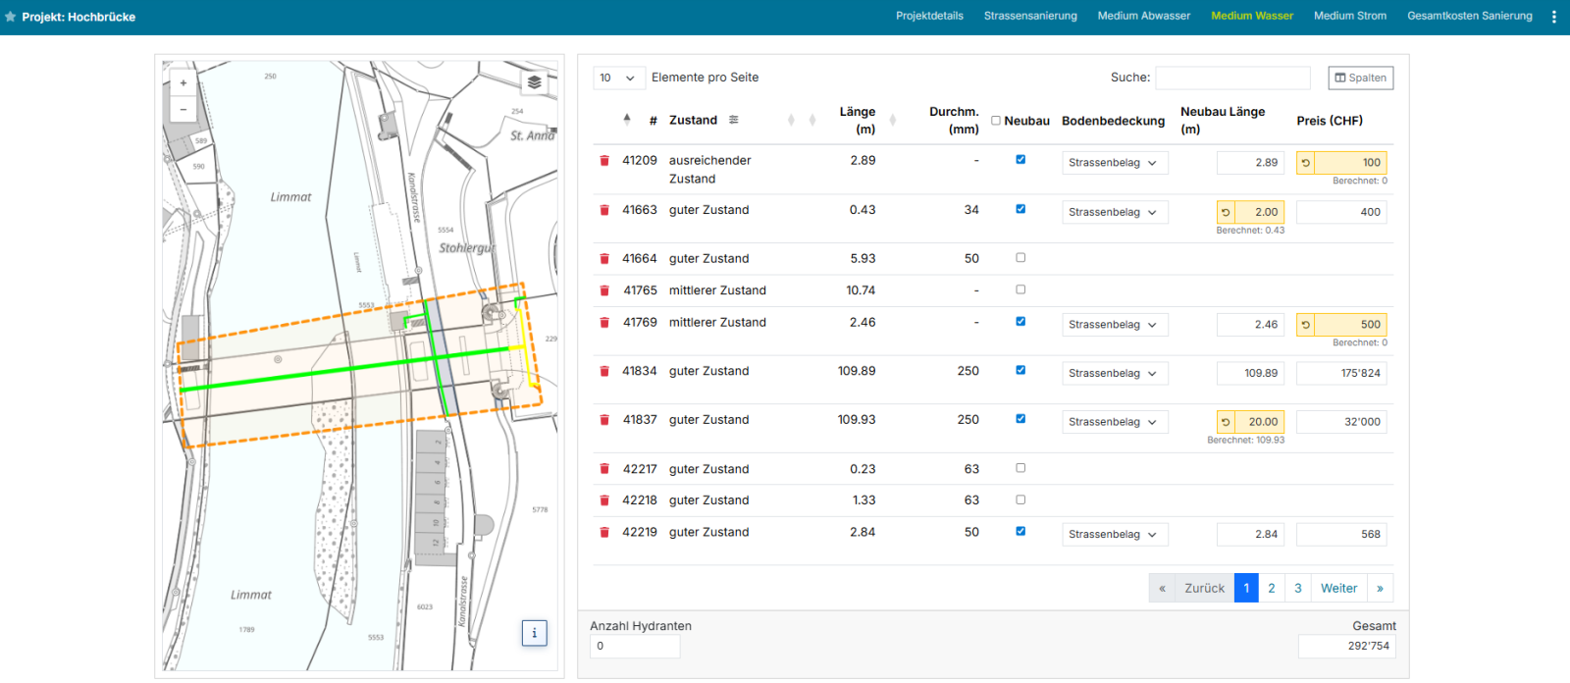Open the kebab menu in top bar
The height and width of the screenshot is (683, 1570).
pos(1553,17)
